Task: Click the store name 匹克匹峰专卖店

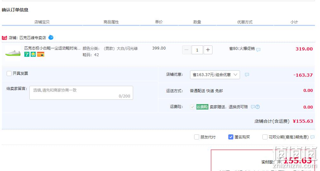Action: point(33,38)
